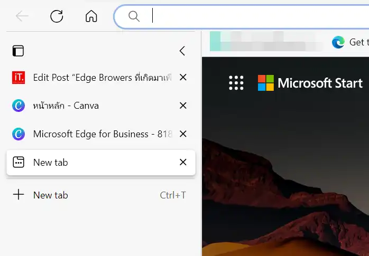Close the Canva tab

click(x=183, y=106)
